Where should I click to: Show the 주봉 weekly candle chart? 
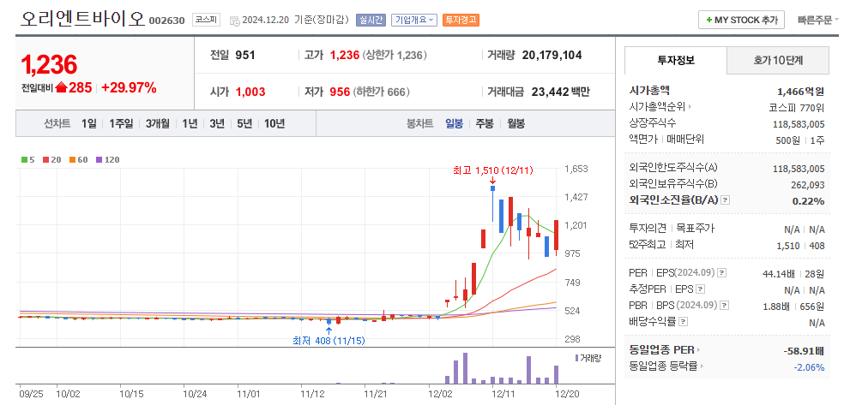(485, 123)
